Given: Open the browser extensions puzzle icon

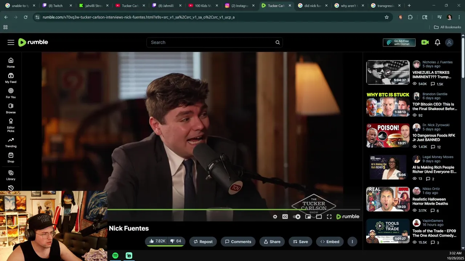Looking at the screenshot, I should coord(410,17).
